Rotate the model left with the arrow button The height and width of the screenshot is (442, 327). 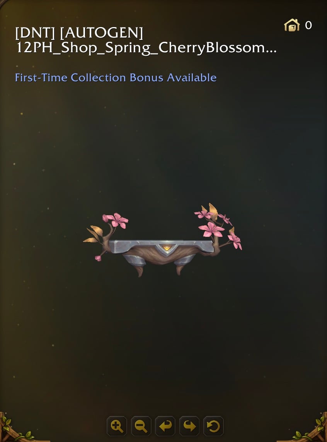tap(165, 426)
